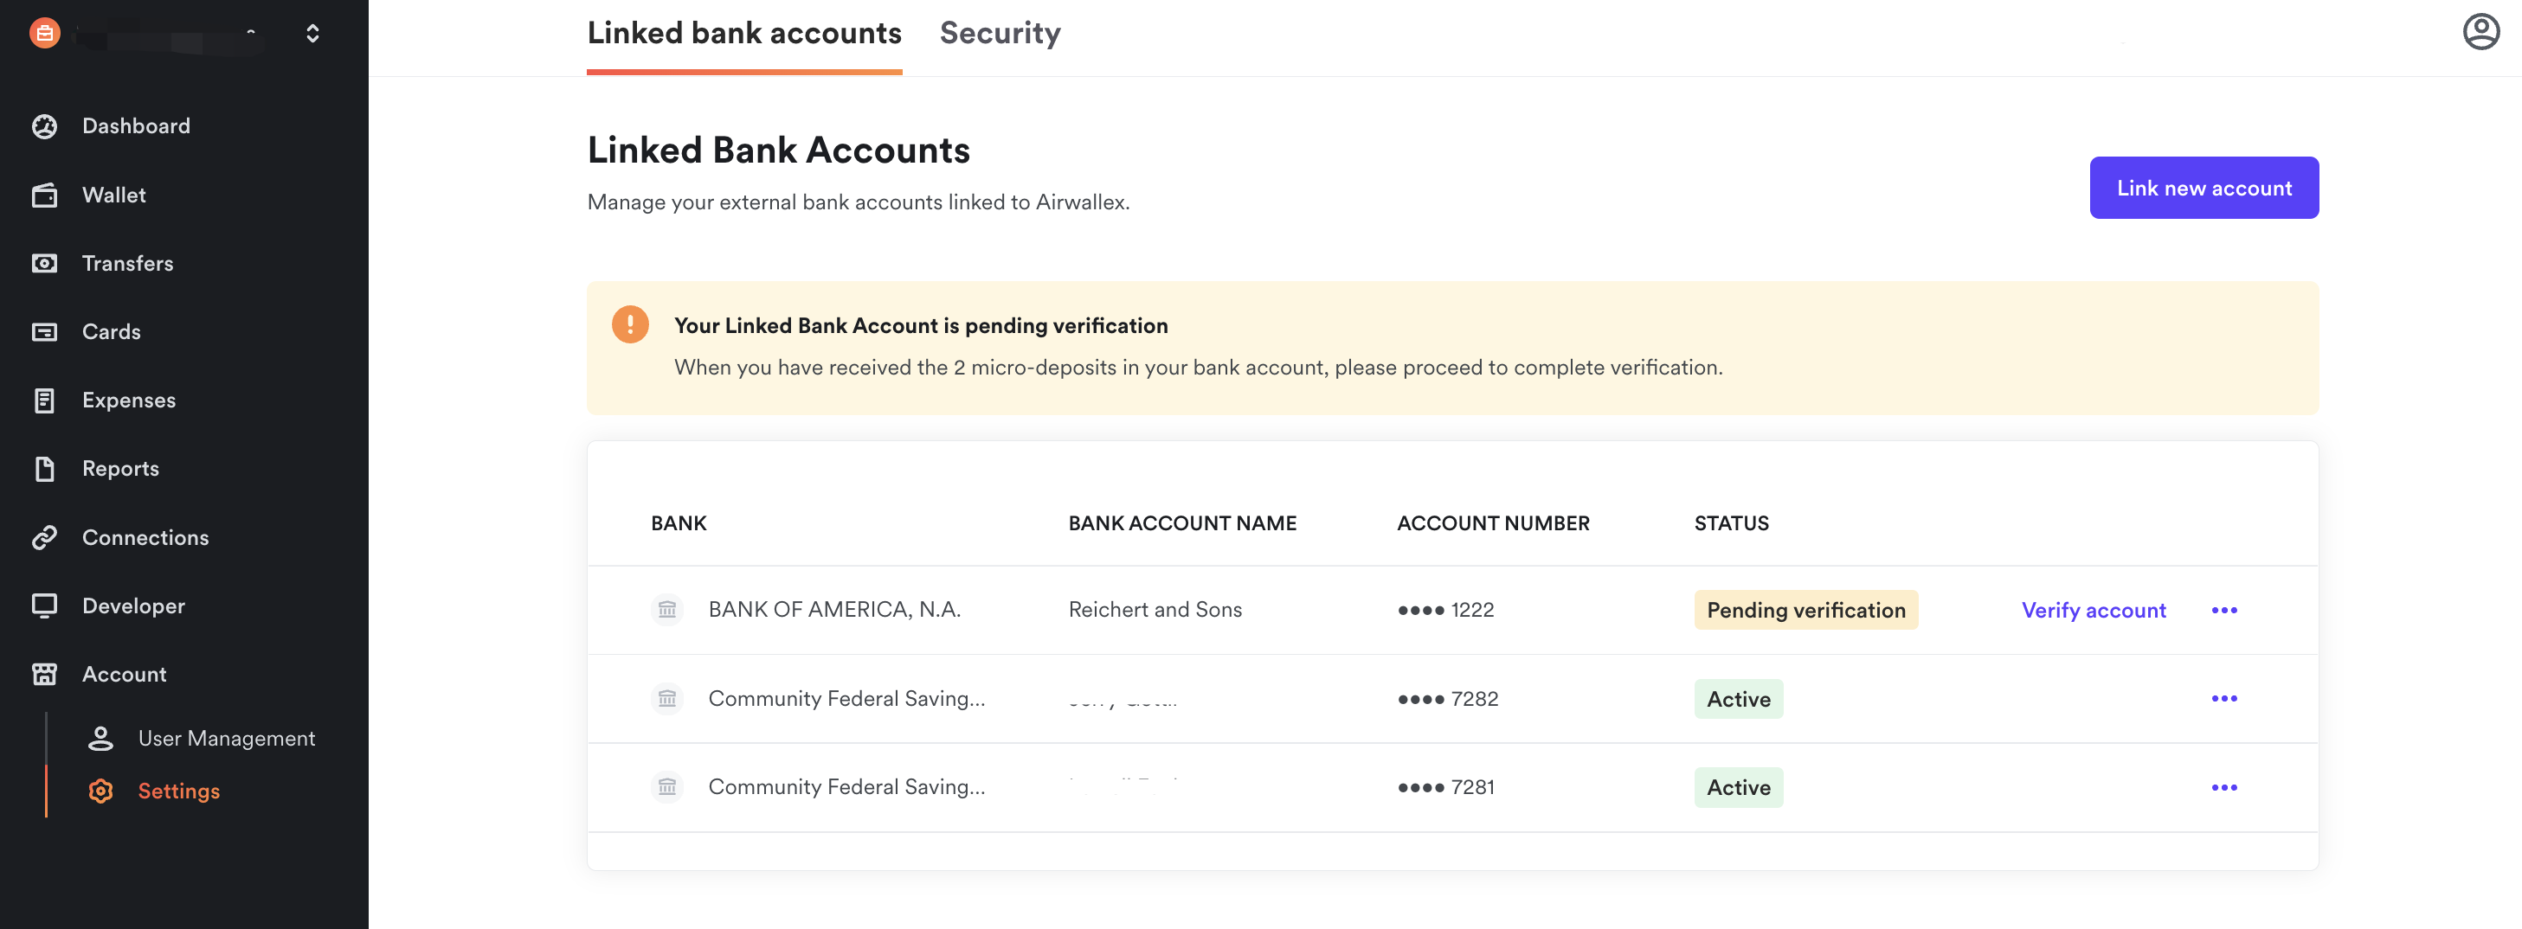Screen dimensions: 2522x929
Task: Click the Dashboard gauge icon
Action: (x=44, y=126)
